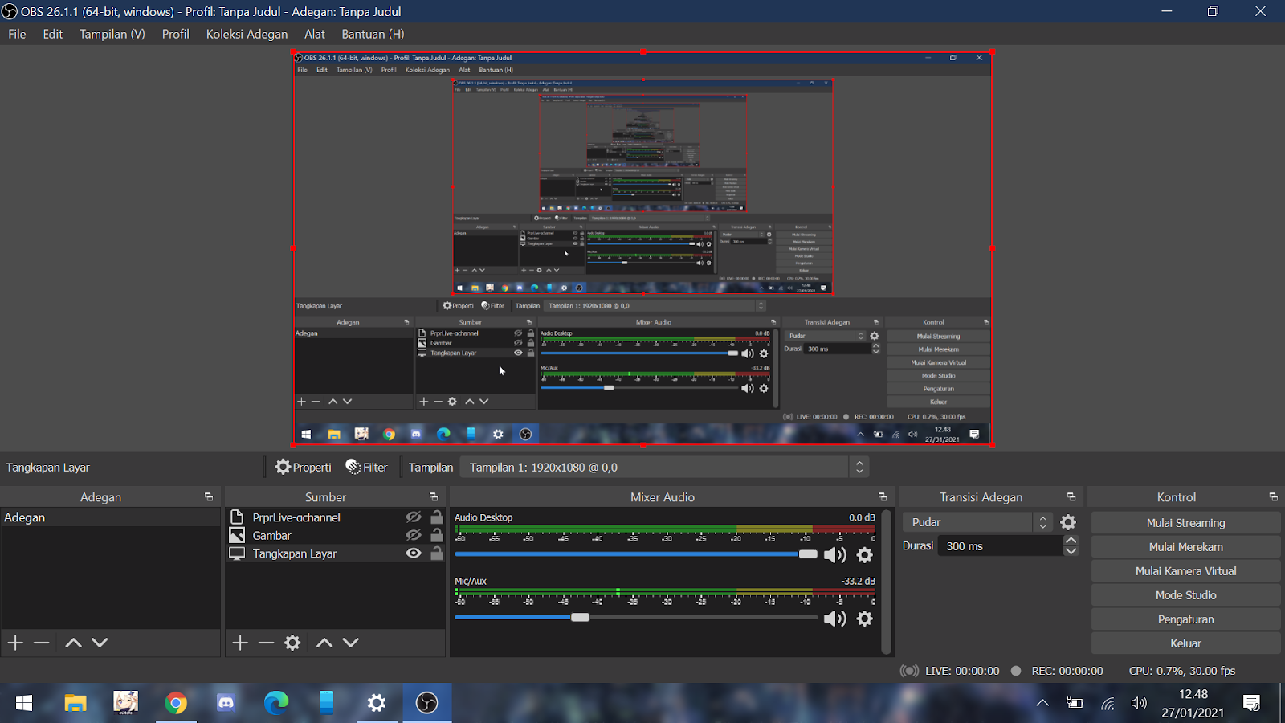This screenshot has height=723, width=1285.
Task: Open Alat menu
Action: click(x=315, y=34)
